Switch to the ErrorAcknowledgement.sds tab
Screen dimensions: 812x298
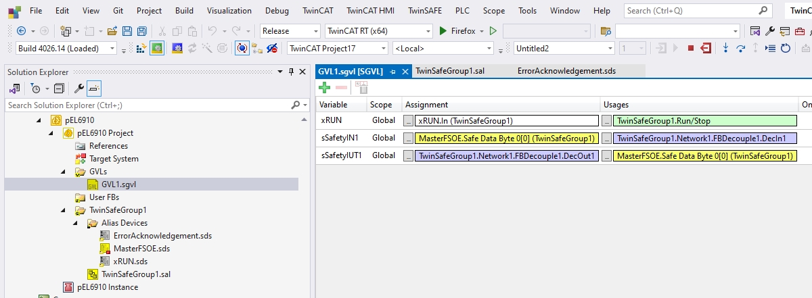pyautogui.click(x=566, y=70)
